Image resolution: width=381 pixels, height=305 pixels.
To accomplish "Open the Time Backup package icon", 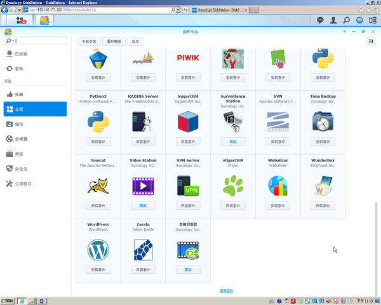I will click(x=323, y=120).
